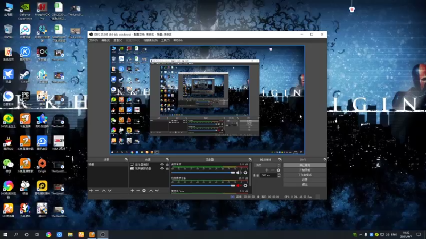This screenshot has height=239, width=426.
Task: Toggle lock on display capture source
Action: 167,164
